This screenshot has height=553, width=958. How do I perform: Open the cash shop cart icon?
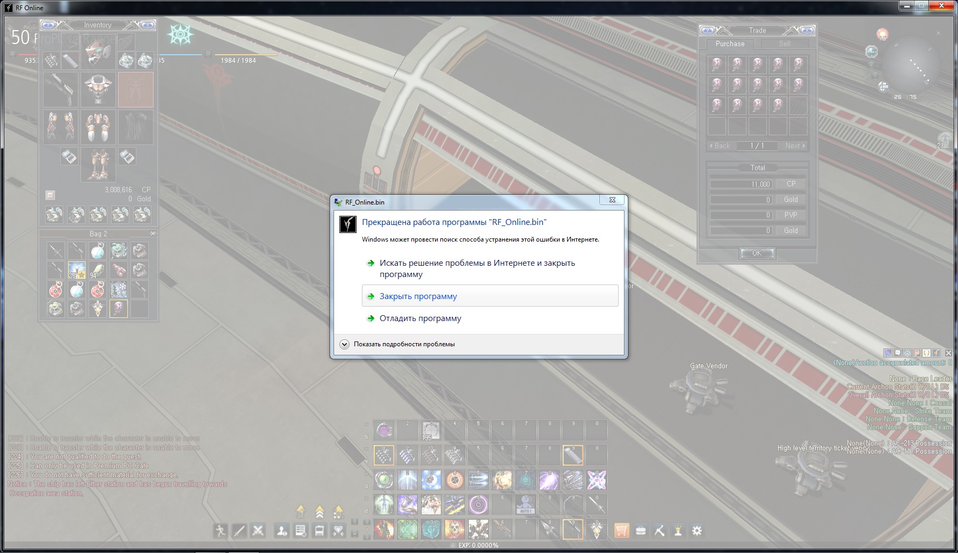click(x=621, y=531)
